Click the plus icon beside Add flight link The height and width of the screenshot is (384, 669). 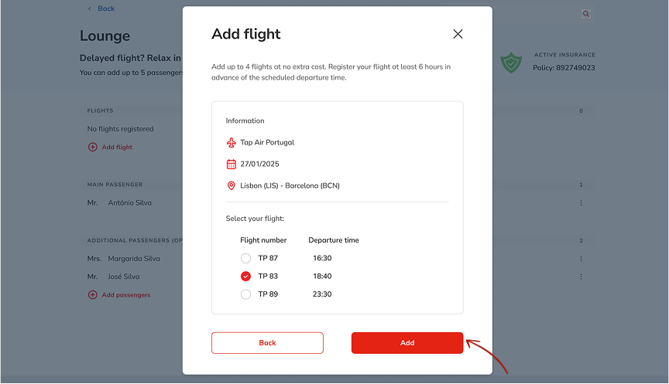coord(93,147)
